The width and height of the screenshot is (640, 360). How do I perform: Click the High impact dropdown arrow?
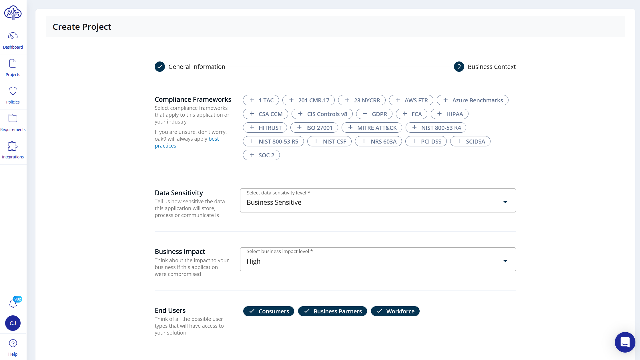tap(505, 261)
